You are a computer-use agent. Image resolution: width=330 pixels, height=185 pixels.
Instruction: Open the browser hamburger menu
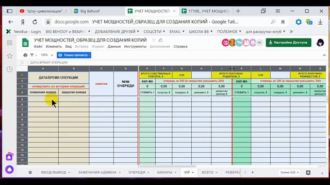278,11
